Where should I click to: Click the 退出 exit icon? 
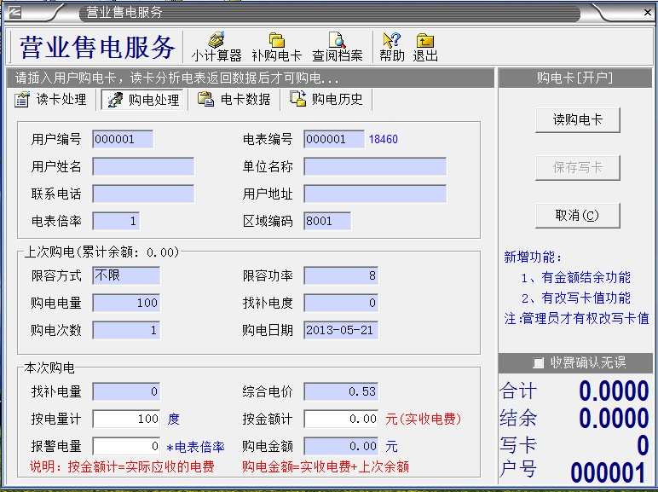425,47
